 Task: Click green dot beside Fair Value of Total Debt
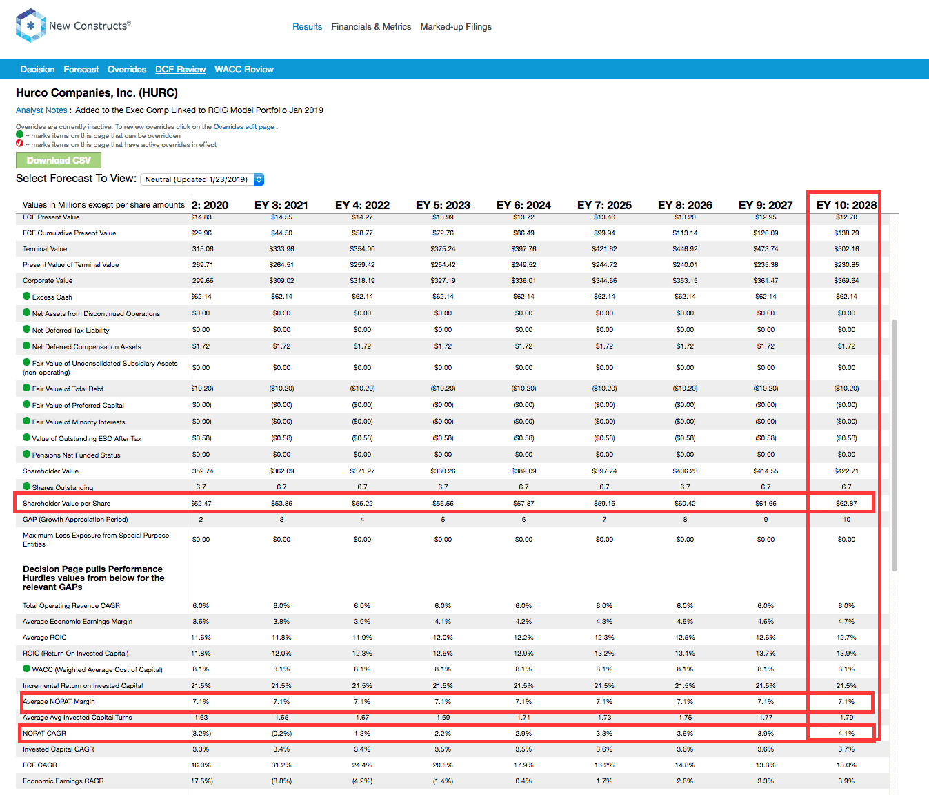coord(27,388)
